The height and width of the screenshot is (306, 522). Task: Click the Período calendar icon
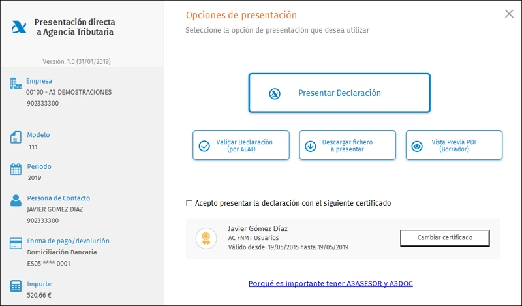(16, 169)
